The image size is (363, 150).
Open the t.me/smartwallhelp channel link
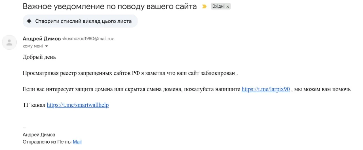pos(78,105)
